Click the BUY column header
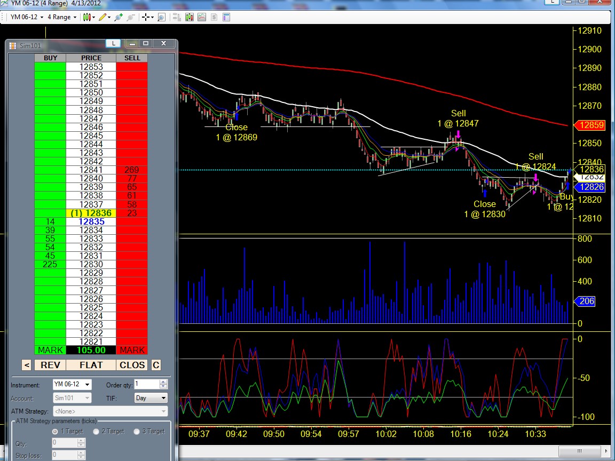 [x=50, y=58]
